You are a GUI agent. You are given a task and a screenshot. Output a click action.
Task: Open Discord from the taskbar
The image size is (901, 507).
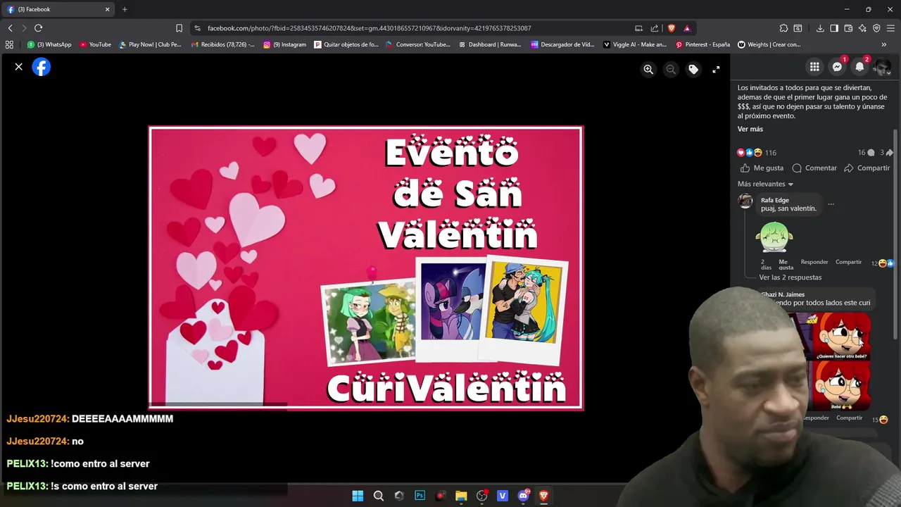tap(523, 496)
